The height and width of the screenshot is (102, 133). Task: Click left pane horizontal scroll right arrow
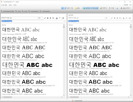[62, 97]
